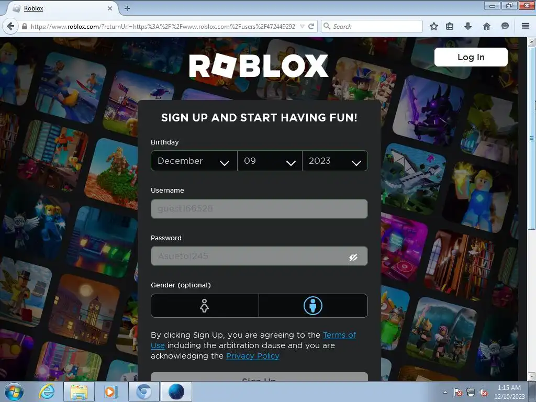Open the volume speaker tray icon

[483, 392]
